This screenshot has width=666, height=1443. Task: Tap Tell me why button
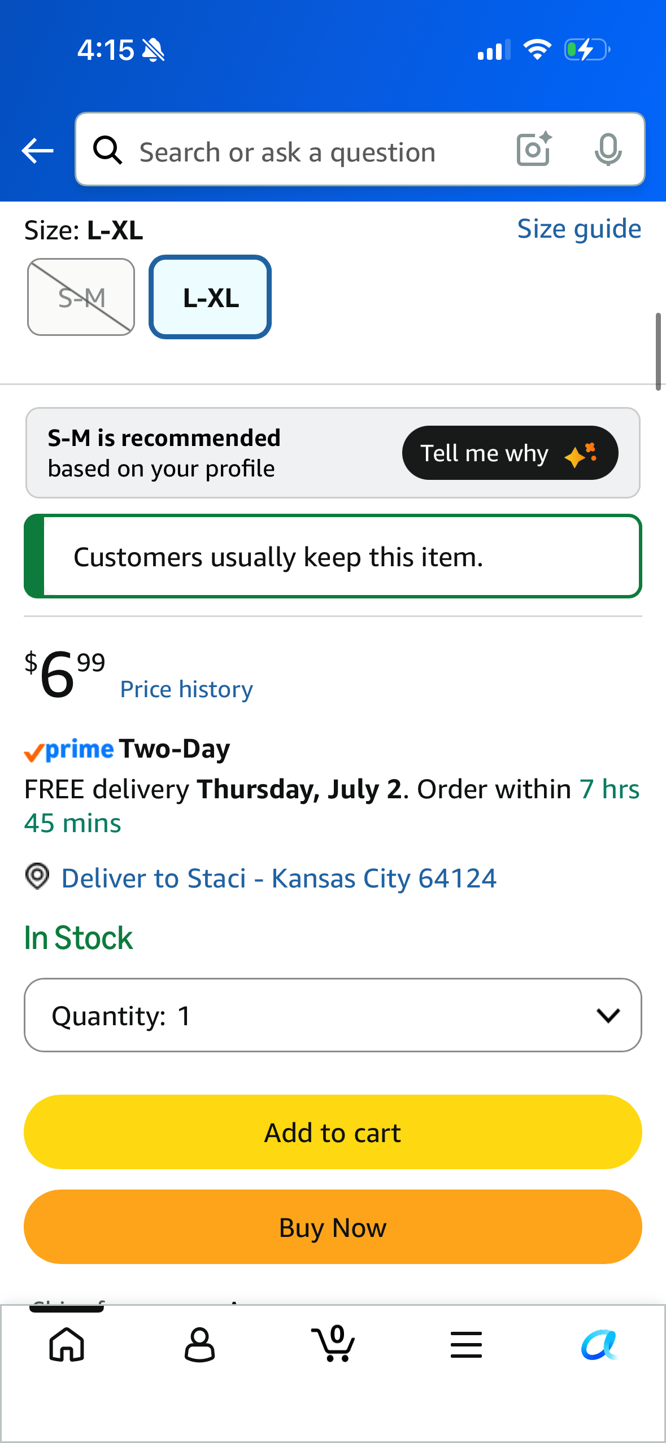510,453
